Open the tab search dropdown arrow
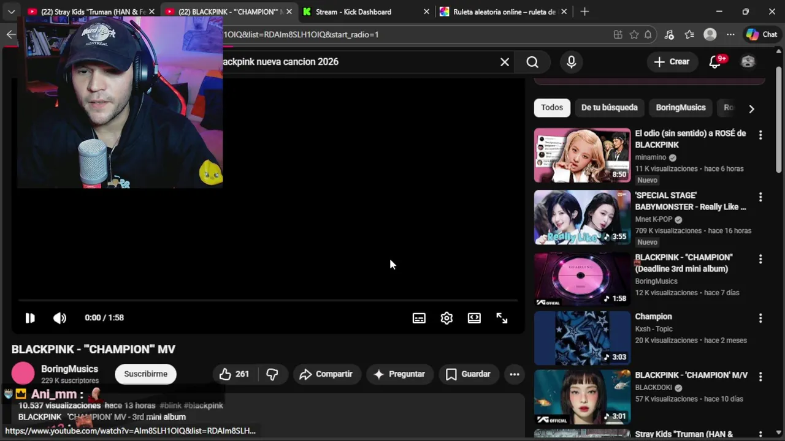 point(11,12)
